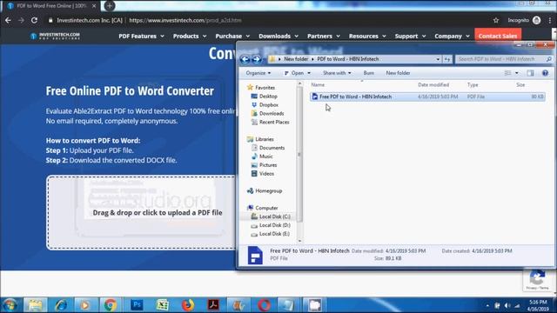Image resolution: width=557 pixels, height=313 pixels.
Task: Click Contact Sales button
Action: pos(498,37)
